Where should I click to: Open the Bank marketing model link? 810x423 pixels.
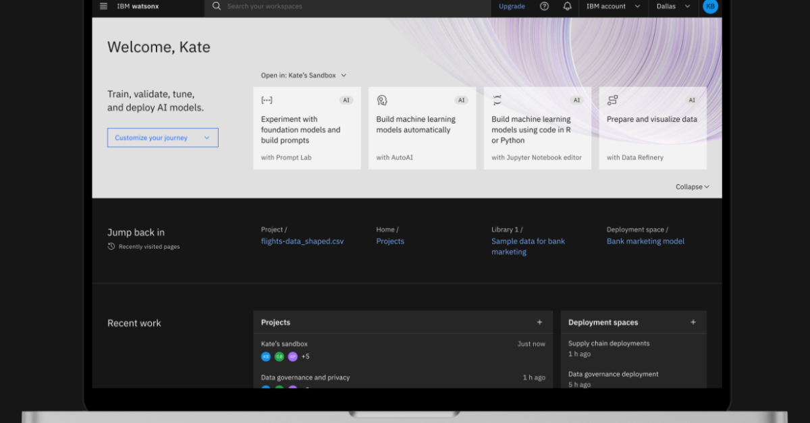pos(645,242)
